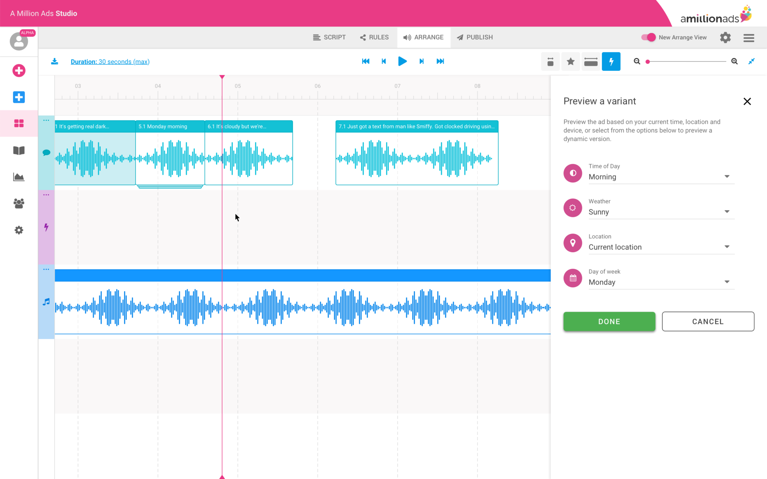Open the users group sidebar icon
The width and height of the screenshot is (767, 479).
[x=19, y=203]
